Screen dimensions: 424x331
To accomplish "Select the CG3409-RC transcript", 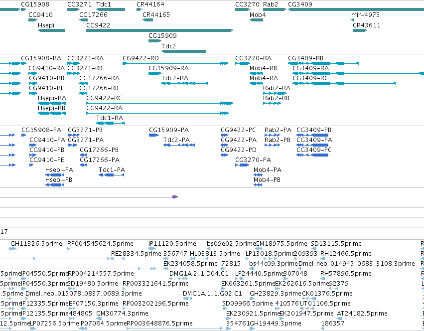I will [344, 83].
